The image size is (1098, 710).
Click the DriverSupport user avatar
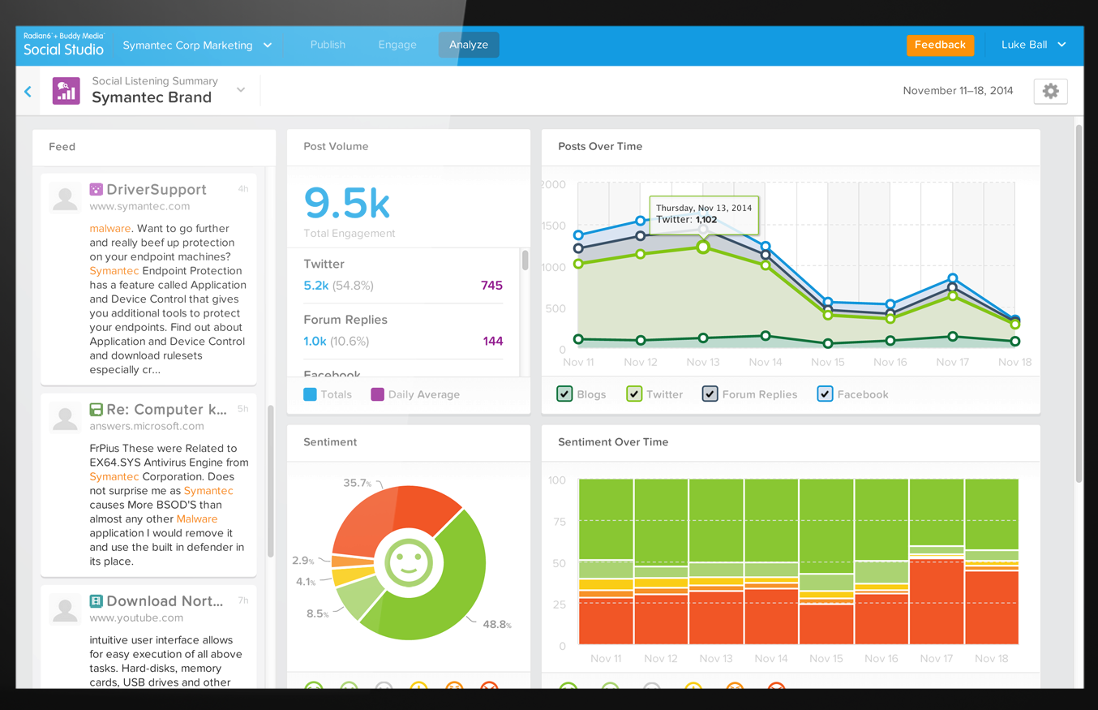(x=65, y=197)
